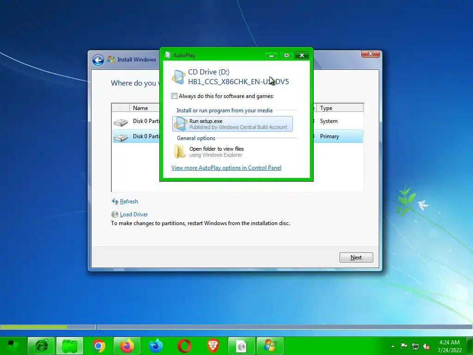Image resolution: width=473 pixels, height=355 pixels.
Task: Click the Refresh link
Action: pos(129,202)
